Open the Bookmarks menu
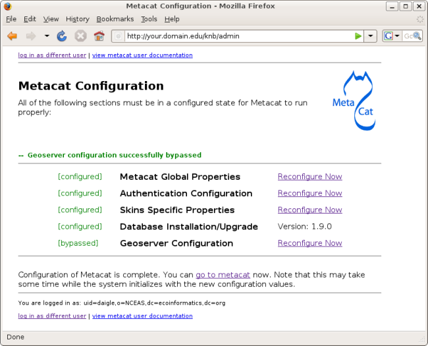Image resolution: width=428 pixels, height=346 pixels. click(115, 19)
